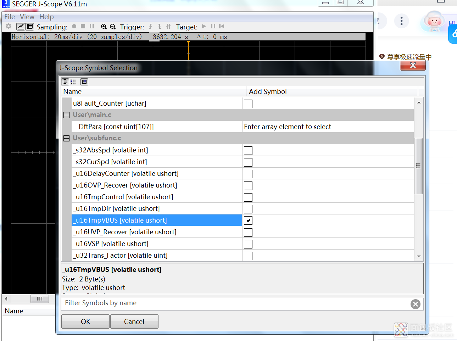Check the _u16TmpDir symbol box
Image resolution: width=457 pixels, height=341 pixels.
tap(248, 209)
